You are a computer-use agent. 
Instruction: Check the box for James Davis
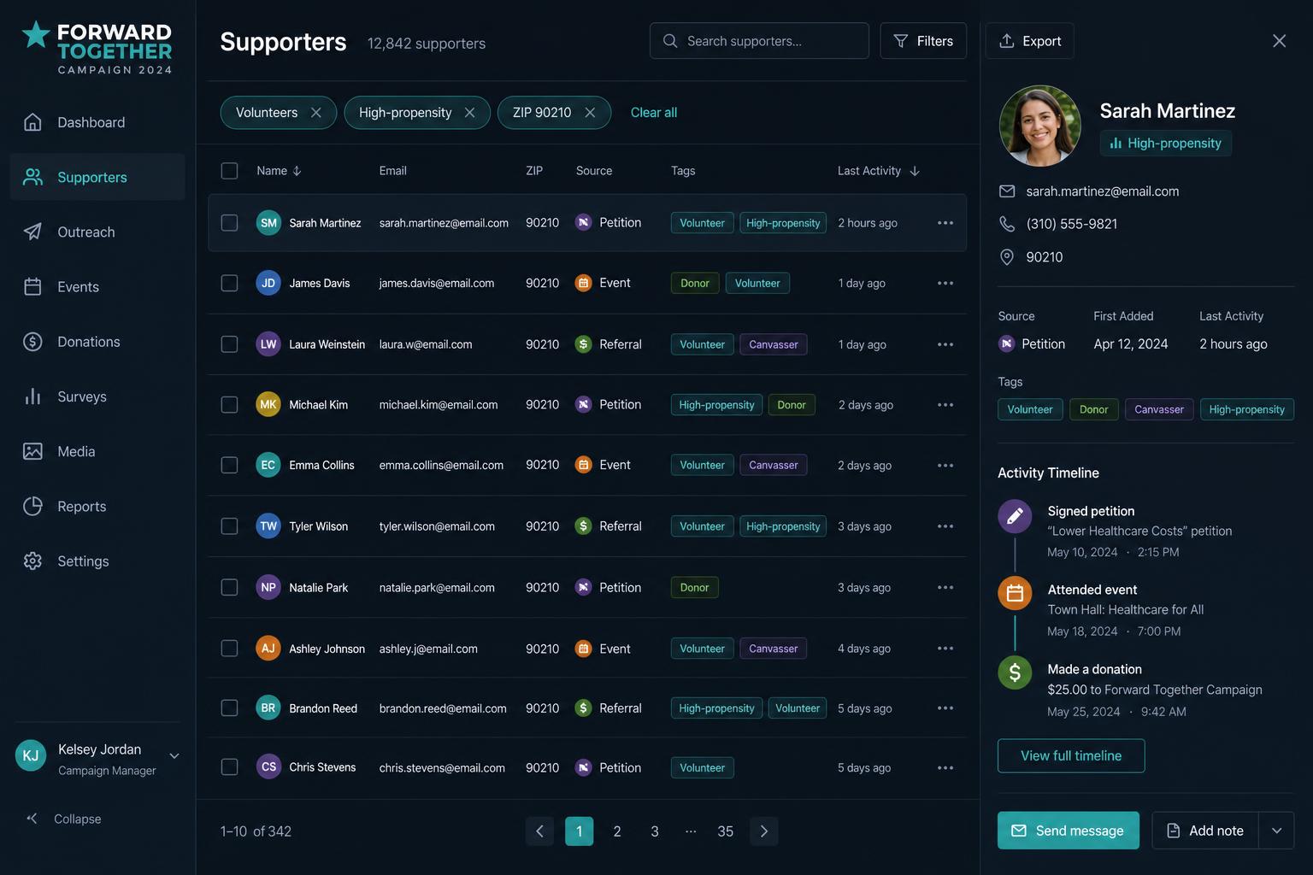tap(229, 283)
